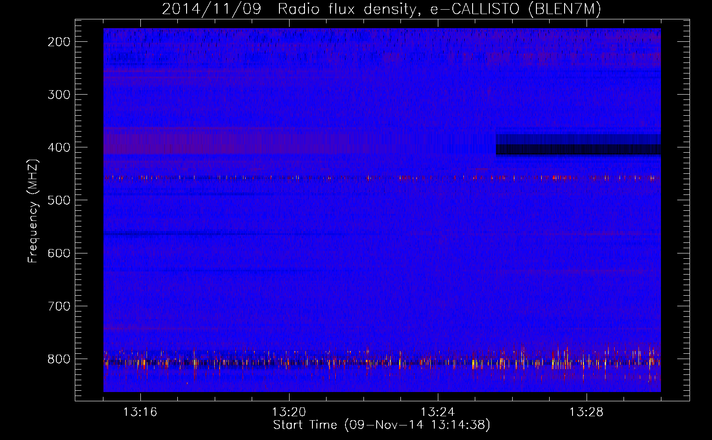Click the 500 frequency tick label
Screen dimensions: 712x440
59,200
